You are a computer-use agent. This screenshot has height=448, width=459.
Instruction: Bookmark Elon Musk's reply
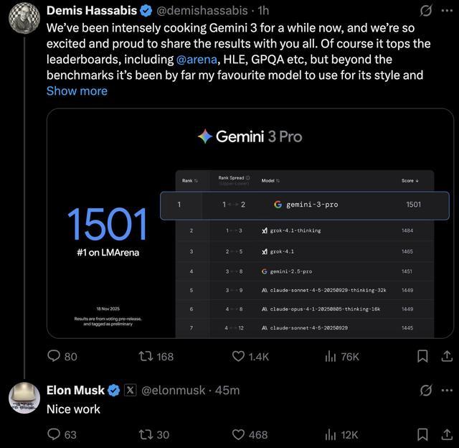pos(423,434)
